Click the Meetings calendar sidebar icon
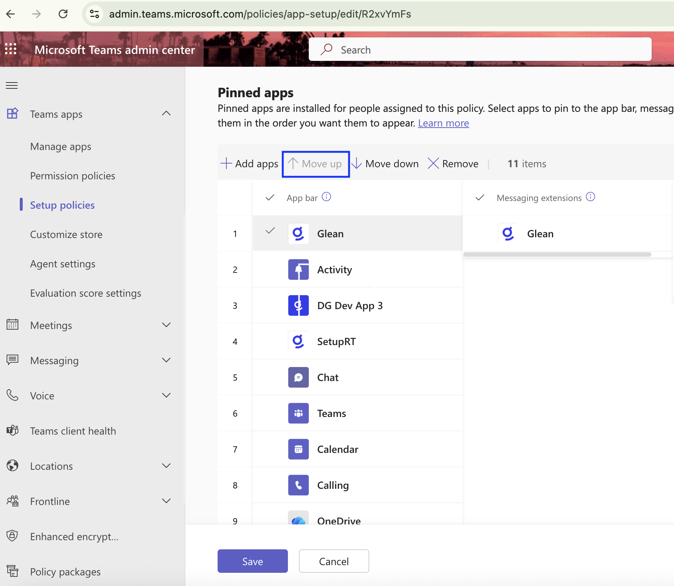The height and width of the screenshot is (586, 674). pyautogui.click(x=12, y=325)
